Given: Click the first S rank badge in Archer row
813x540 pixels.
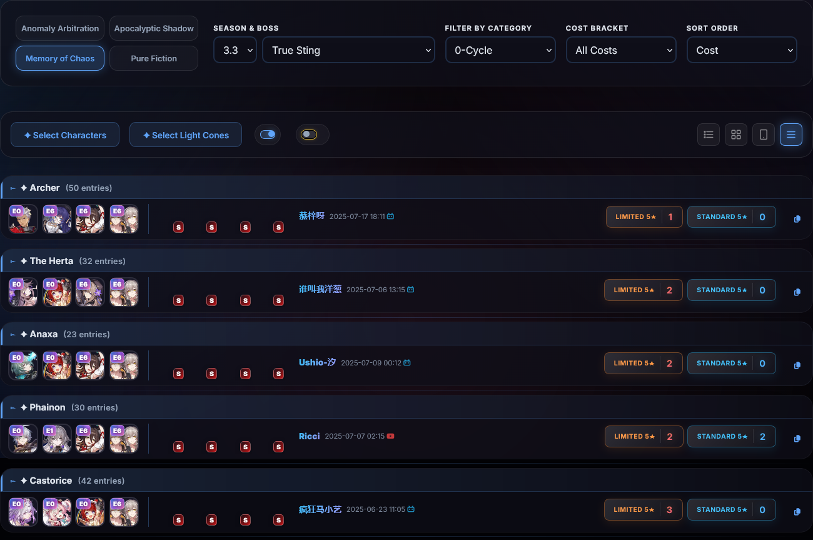Looking at the screenshot, I should [x=178, y=227].
